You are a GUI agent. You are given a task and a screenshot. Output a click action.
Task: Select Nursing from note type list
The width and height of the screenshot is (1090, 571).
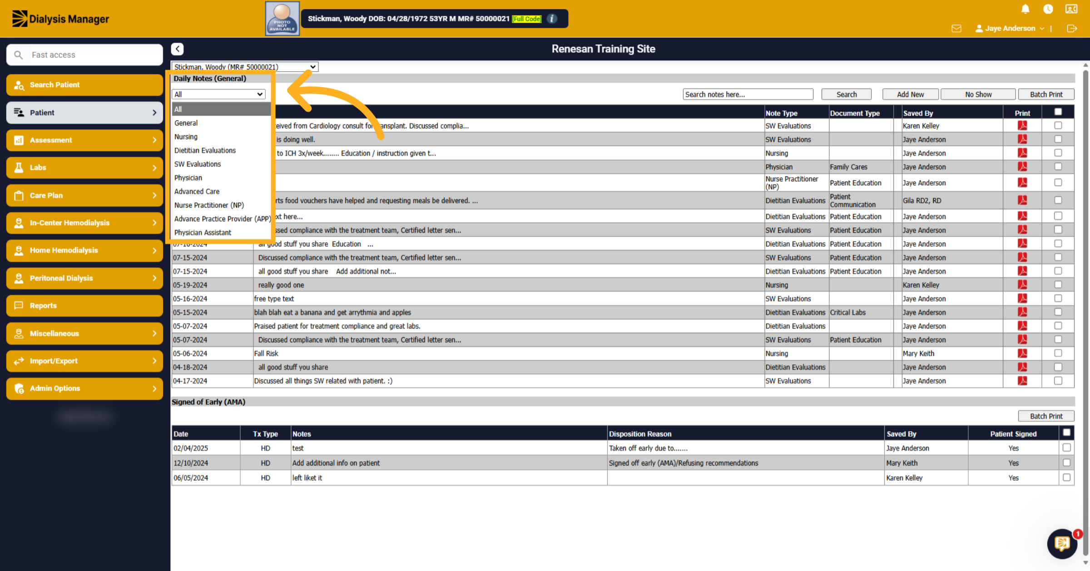221,137
